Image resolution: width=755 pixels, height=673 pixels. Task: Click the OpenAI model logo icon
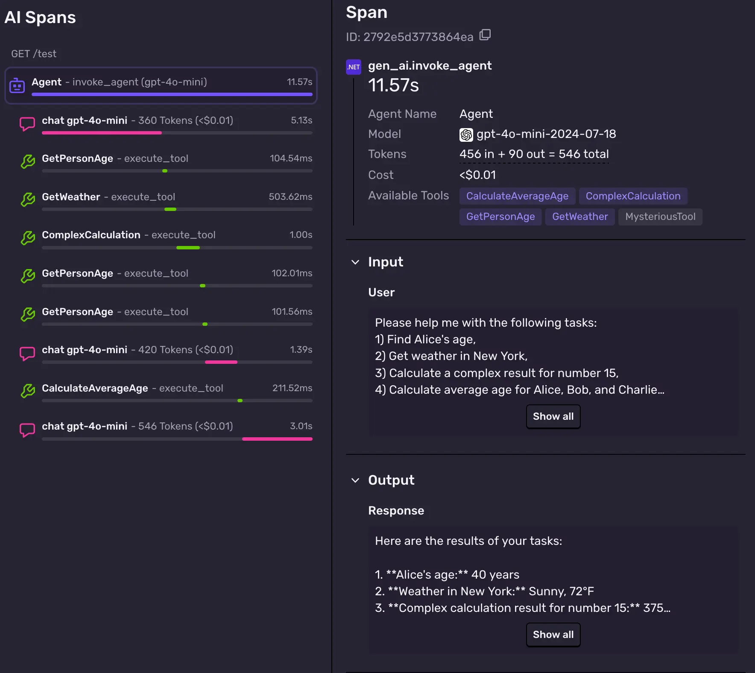click(466, 135)
